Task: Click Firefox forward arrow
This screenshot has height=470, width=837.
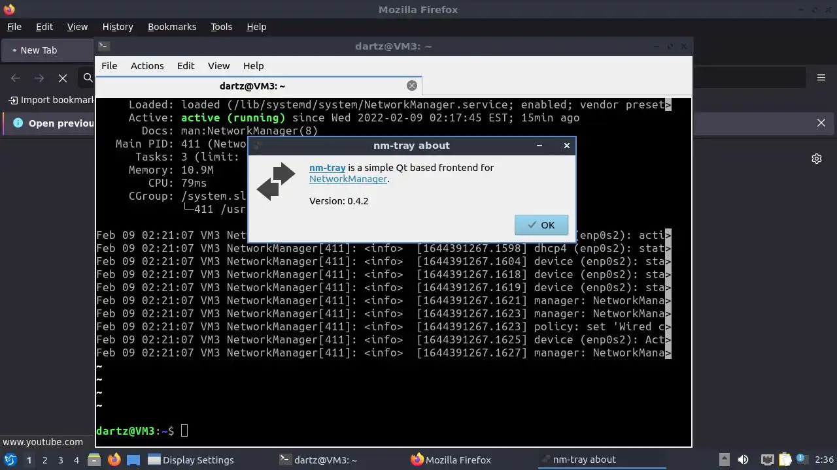Action: [39, 78]
